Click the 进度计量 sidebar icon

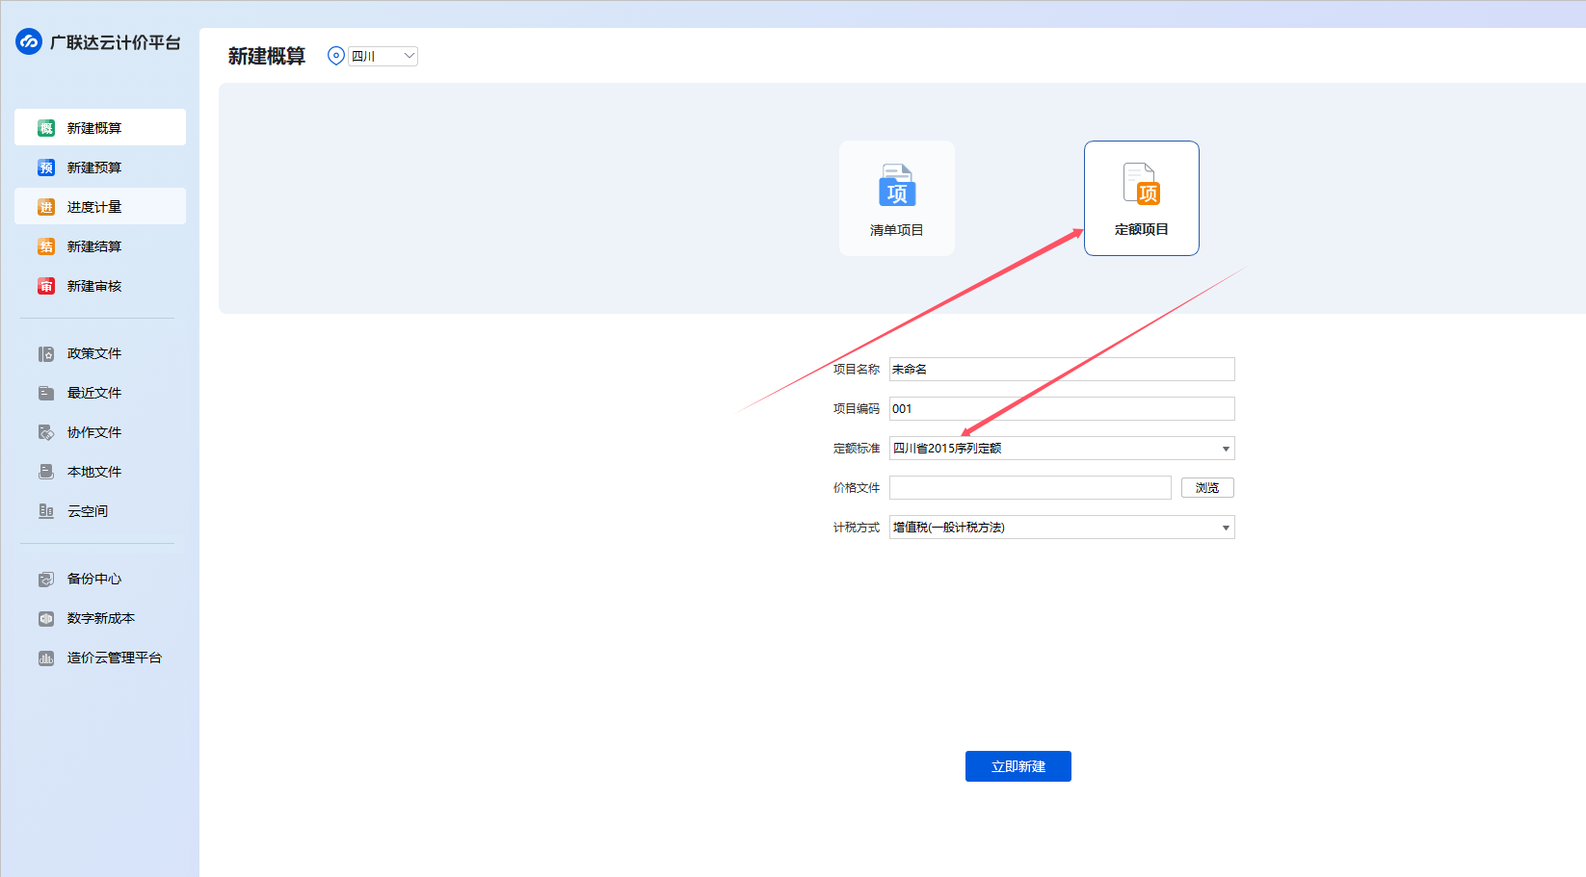click(x=46, y=207)
